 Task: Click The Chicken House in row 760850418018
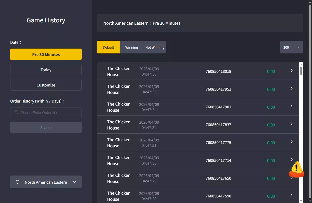click(119, 71)
